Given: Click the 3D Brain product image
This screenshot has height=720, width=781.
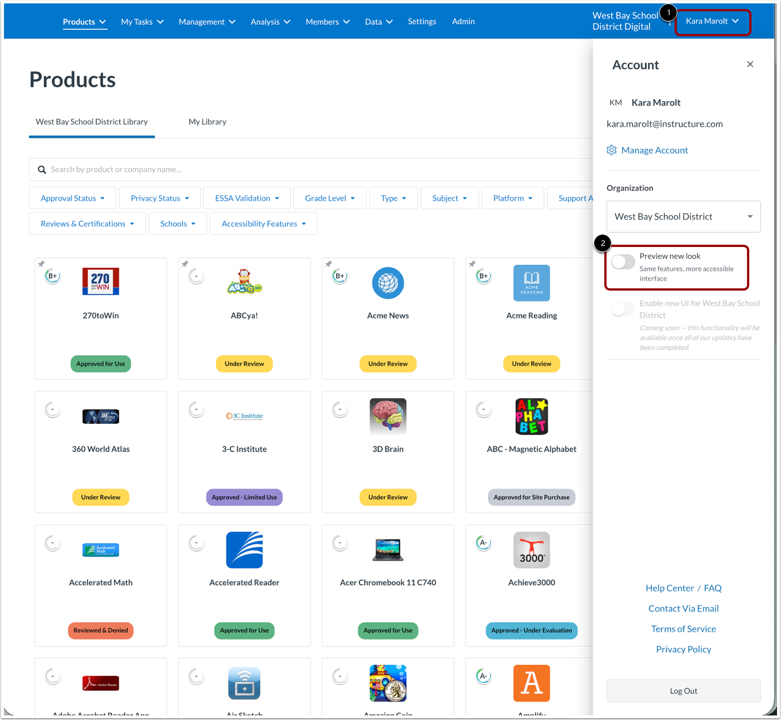Looking at the screenshot, I should click(x=388, y=416).
